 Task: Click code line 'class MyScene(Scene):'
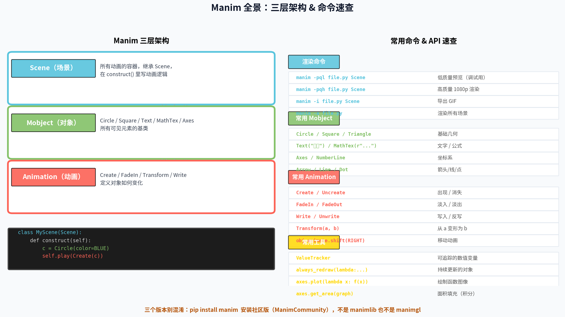[50, 232]
